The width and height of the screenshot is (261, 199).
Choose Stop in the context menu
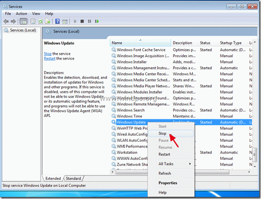coord(162,134)
